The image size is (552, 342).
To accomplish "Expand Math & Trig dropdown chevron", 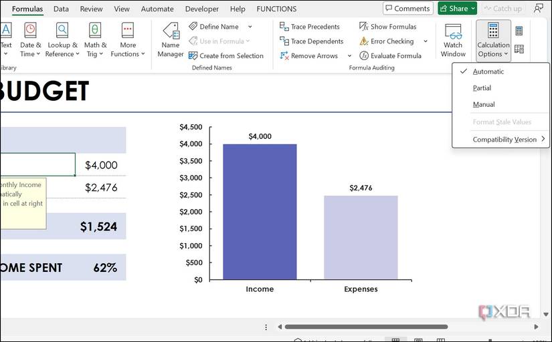I will click(x=101, y=54).
